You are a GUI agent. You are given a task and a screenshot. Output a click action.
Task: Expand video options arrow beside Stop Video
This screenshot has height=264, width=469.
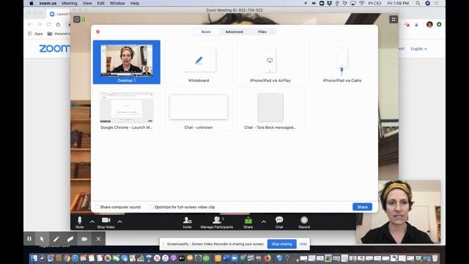click(119, 221)
